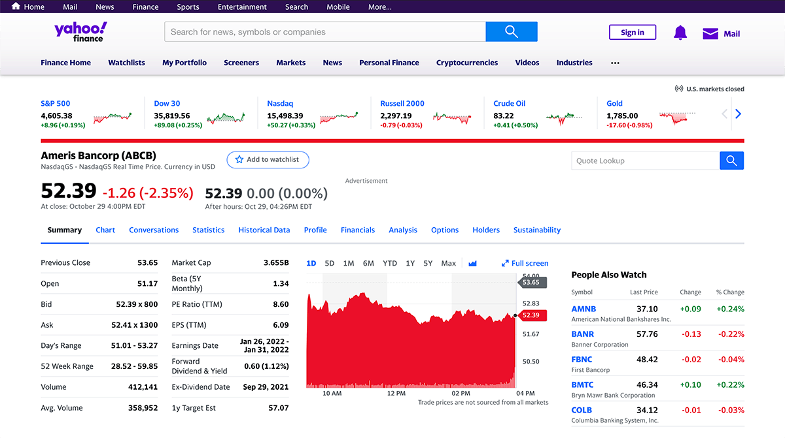Open Watchlists in navigation
785x438 pixels.
[126, 63]
